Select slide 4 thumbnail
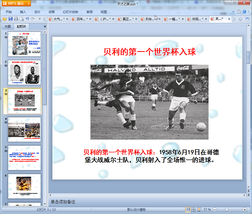 click(25, 129)
